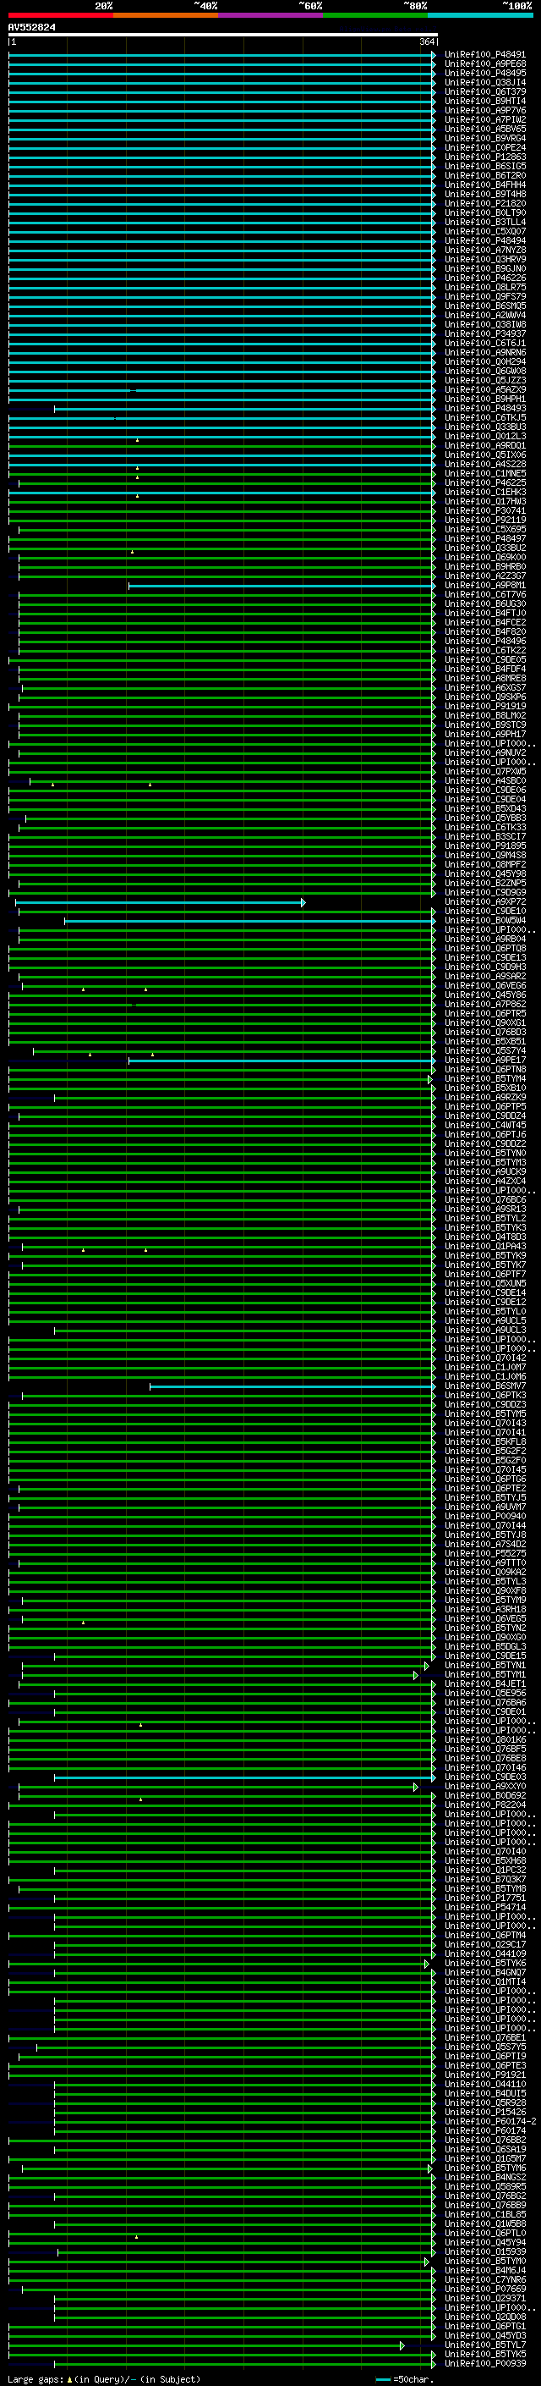Click hit label UniRef100_B6SI65

coord(485,167)
